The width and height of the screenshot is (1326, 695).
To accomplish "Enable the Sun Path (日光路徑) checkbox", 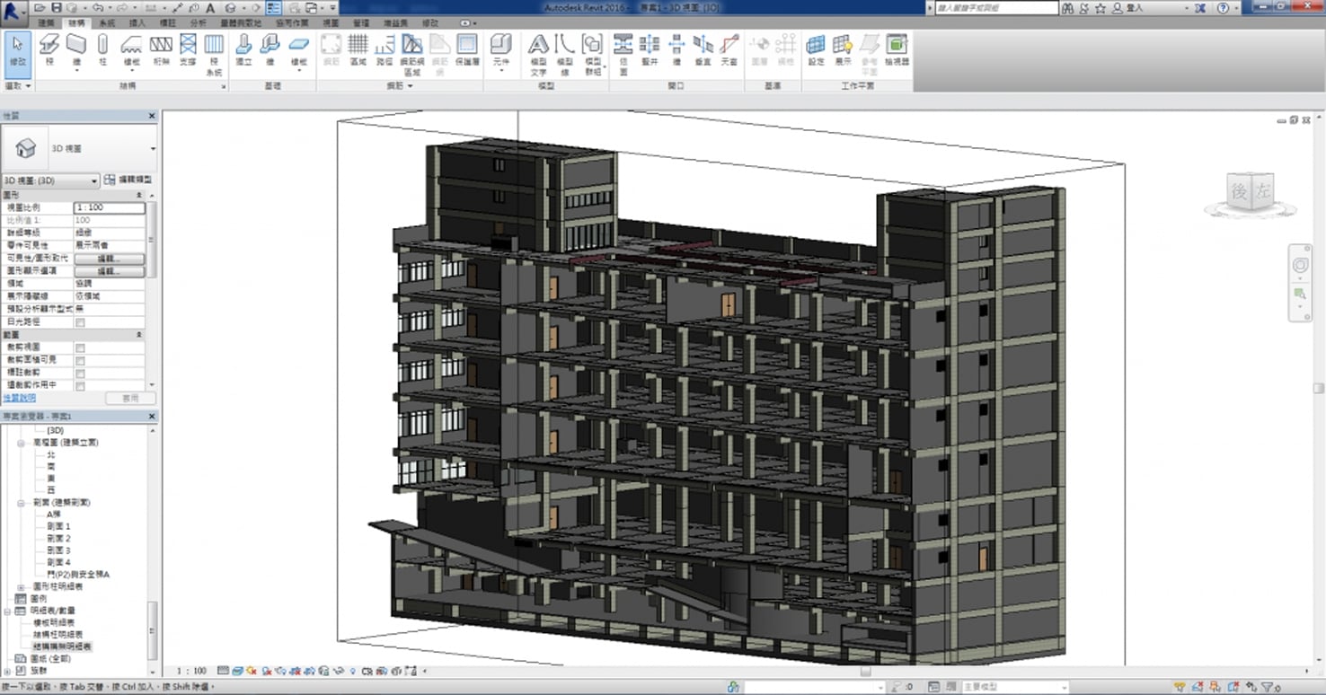I will [80, 322].
